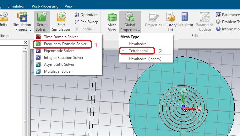Click the Global Properties gear icon
Screen dimensions: 240x136
point(129,17)
